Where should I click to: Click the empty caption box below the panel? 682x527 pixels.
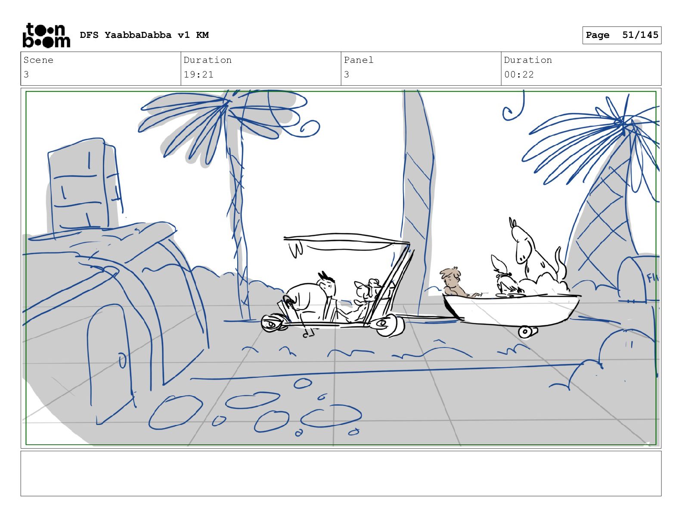[341, 474]
